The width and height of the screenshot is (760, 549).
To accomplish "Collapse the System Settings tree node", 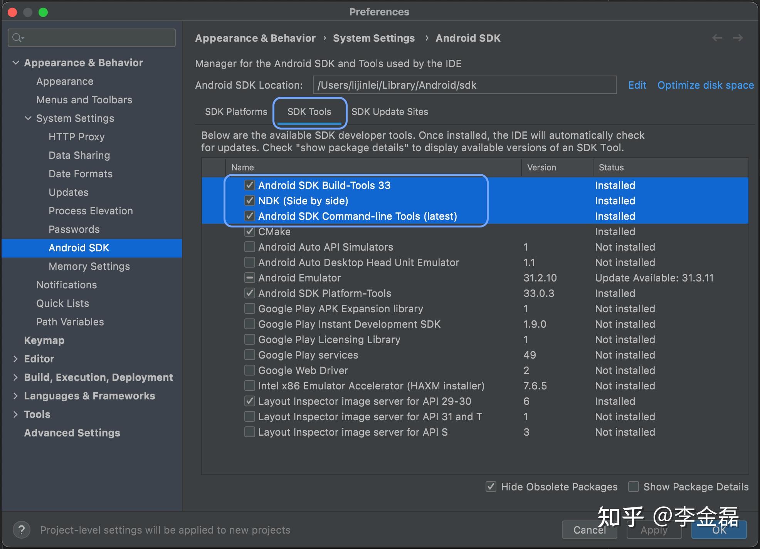I will 28,118.
